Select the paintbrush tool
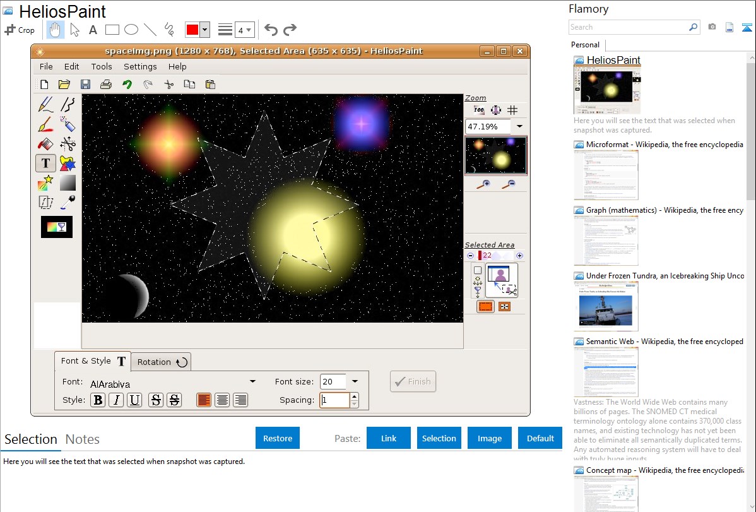Image resolution: width=756 pixels, height=512 pixels. click(46, 124)
